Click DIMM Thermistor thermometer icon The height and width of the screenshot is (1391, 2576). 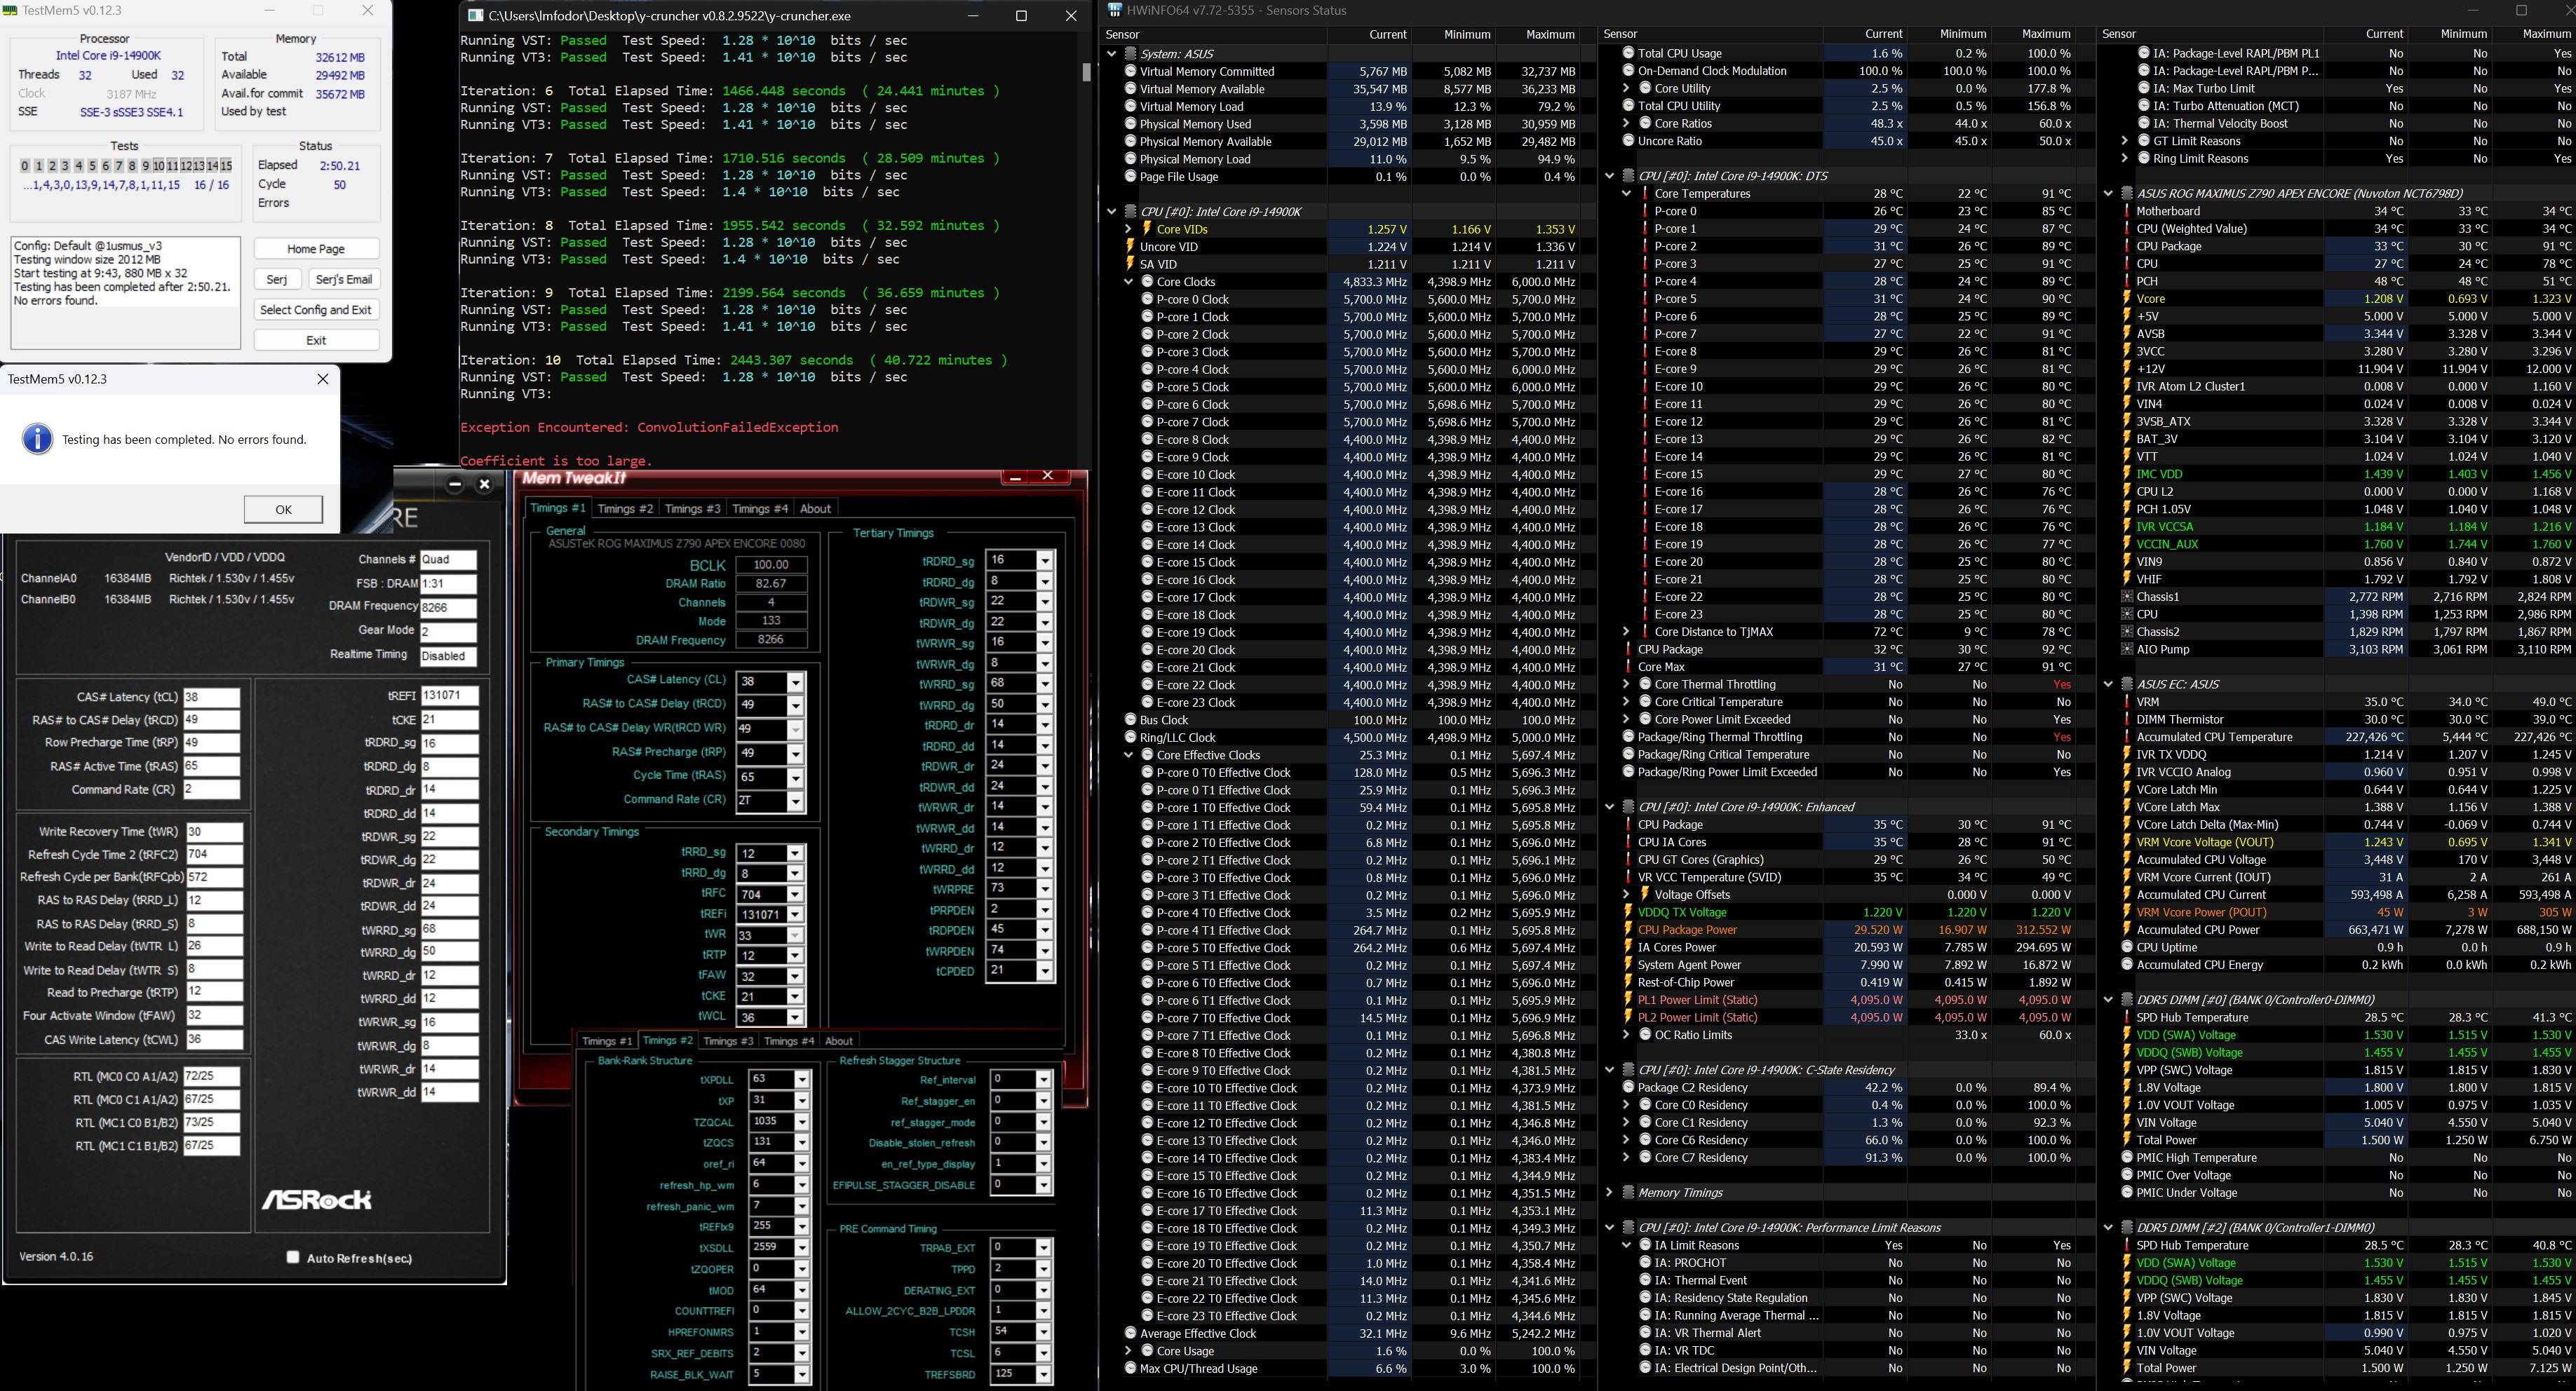tap(2127, 720)
